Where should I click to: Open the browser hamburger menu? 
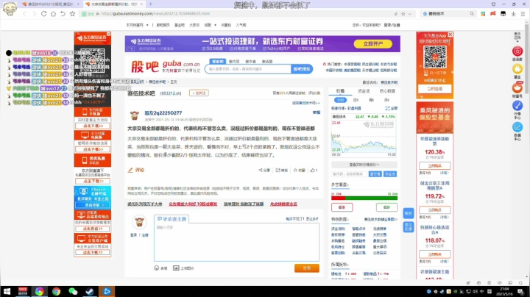coord(523,14)
